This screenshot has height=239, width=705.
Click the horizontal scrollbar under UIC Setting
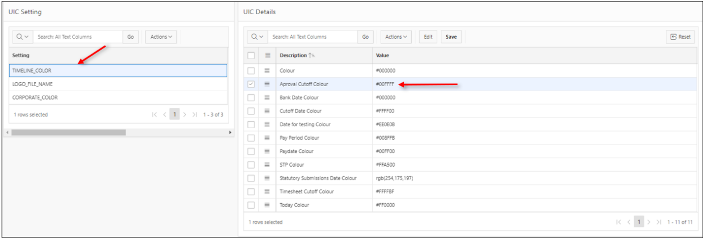(x=69, y=133)
